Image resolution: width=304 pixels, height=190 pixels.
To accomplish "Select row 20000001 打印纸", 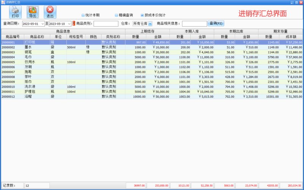I will tap(152, 42).
